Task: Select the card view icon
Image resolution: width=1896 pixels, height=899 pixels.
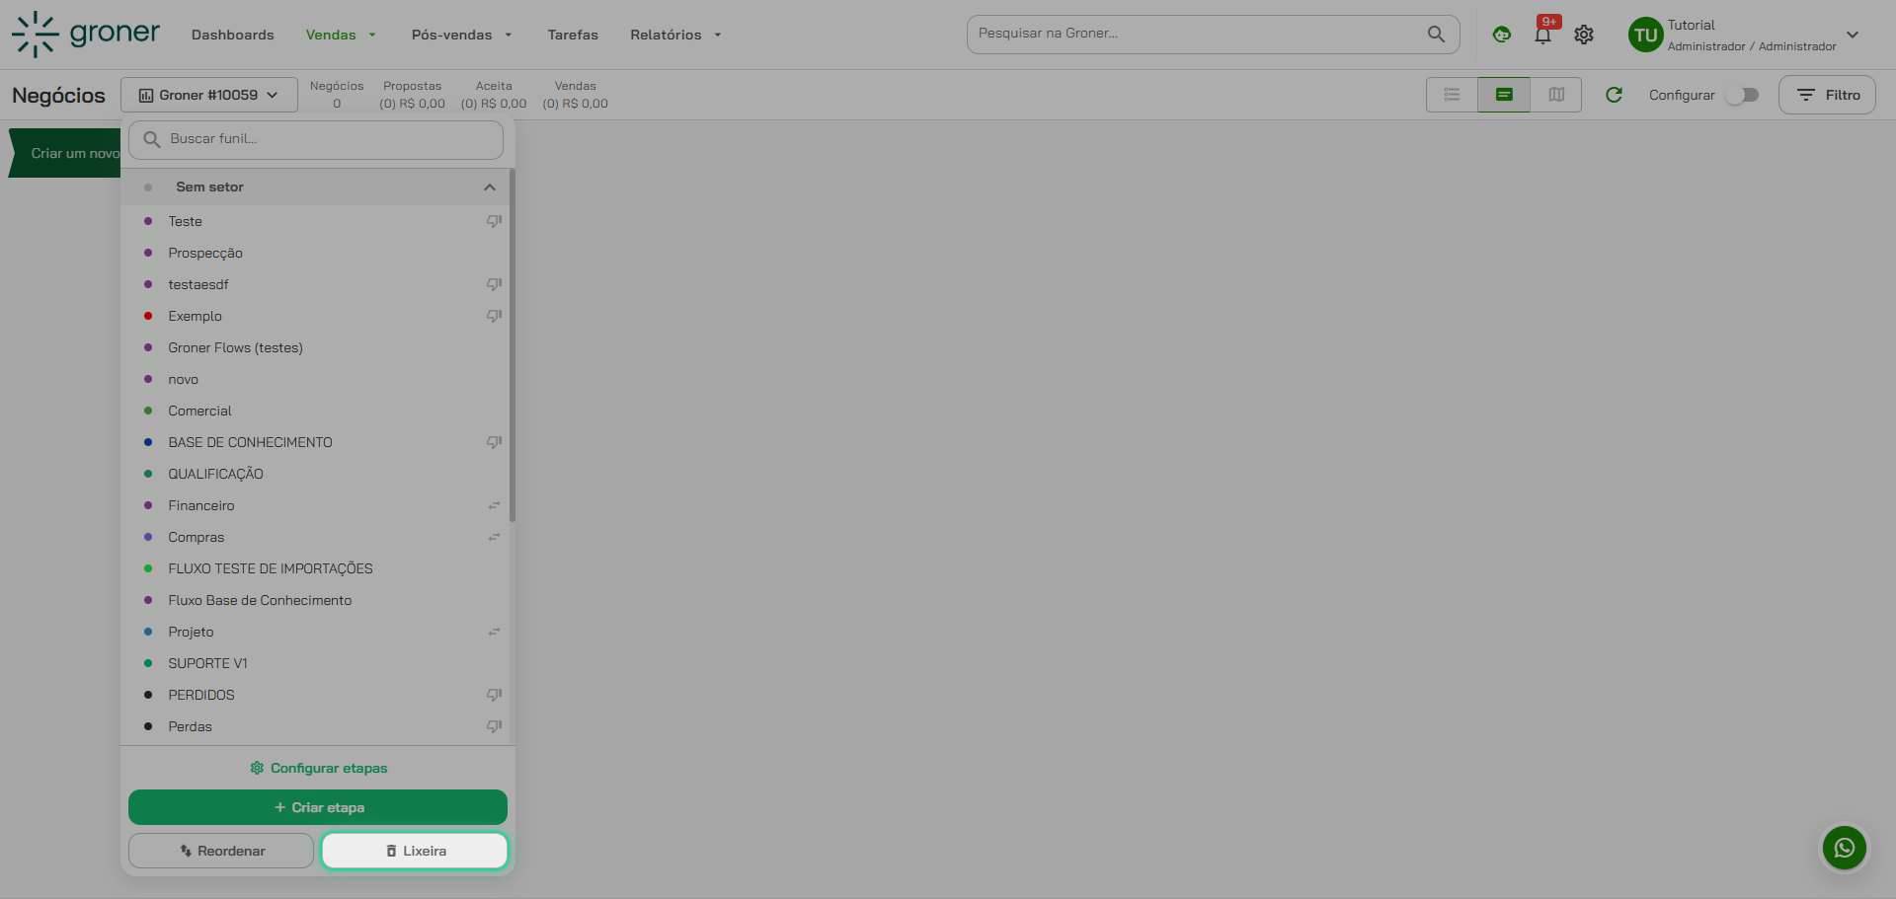Action: click(x=1504, y=95)
